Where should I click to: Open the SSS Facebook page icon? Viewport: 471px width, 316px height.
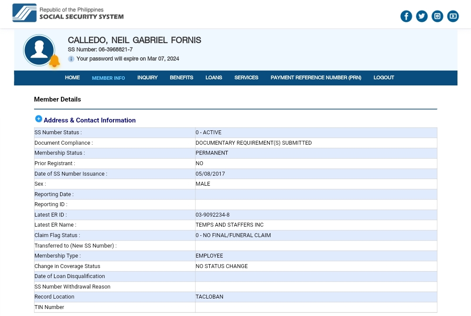(x=406, y=17)
